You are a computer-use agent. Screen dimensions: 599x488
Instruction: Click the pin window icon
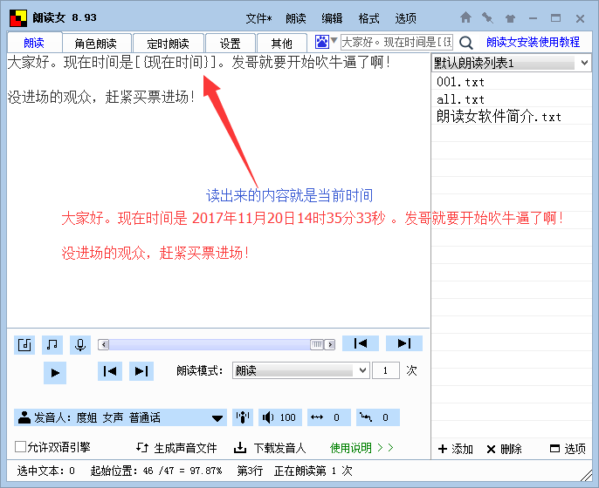(x=487, y=17)
